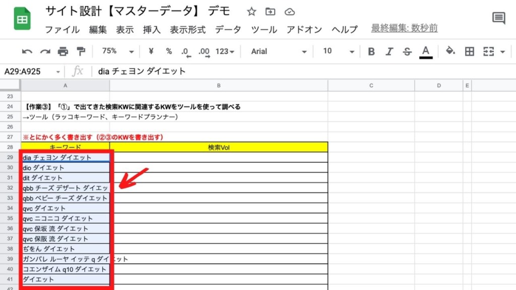Open the borders tool
516x290 pixels.
pyautogui.click(x=470, y=52)
